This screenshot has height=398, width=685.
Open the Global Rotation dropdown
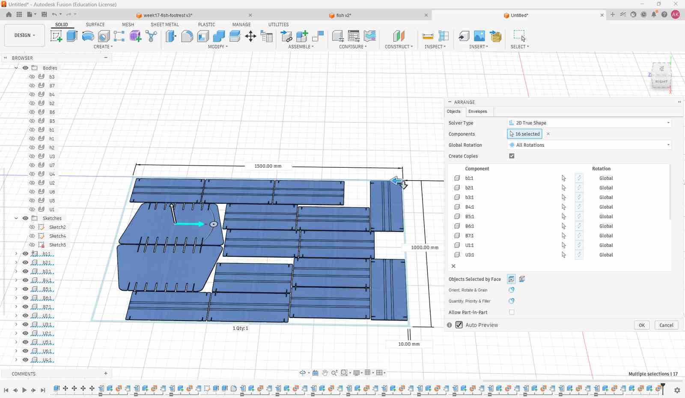589,145
